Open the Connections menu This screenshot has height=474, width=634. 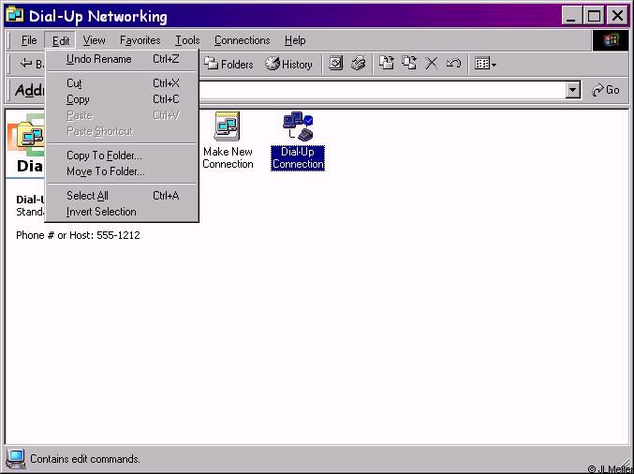click(x=242, y=40)
